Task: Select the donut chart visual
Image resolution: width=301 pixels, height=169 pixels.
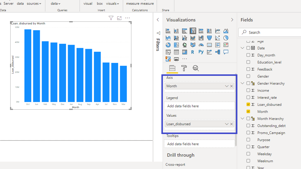Action: tap(168, 45)
